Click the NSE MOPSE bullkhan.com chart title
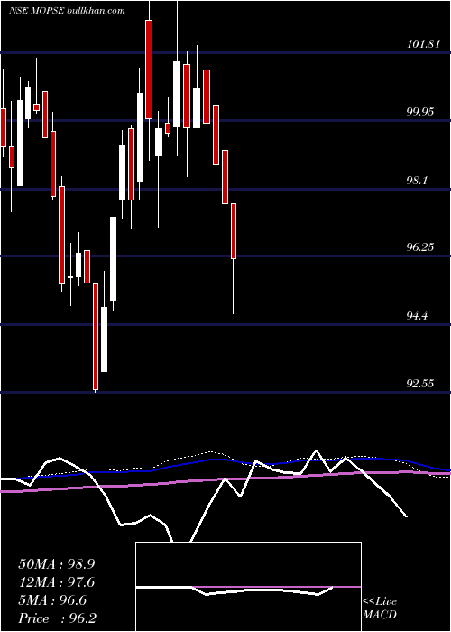Image resolution: width=451 pixels, height=632 pixels. (x=67, y=11)
